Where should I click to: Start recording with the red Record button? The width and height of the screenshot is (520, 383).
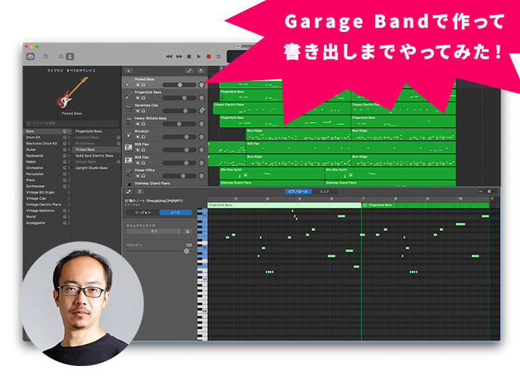point(209,57)
